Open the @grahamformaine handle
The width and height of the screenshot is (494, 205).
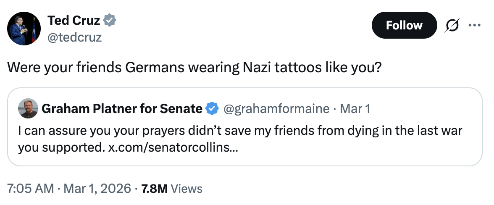click(277, 109)
